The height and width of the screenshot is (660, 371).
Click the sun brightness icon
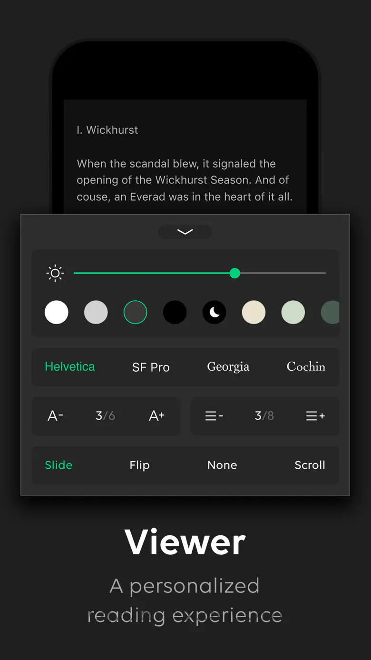(55, 273)
